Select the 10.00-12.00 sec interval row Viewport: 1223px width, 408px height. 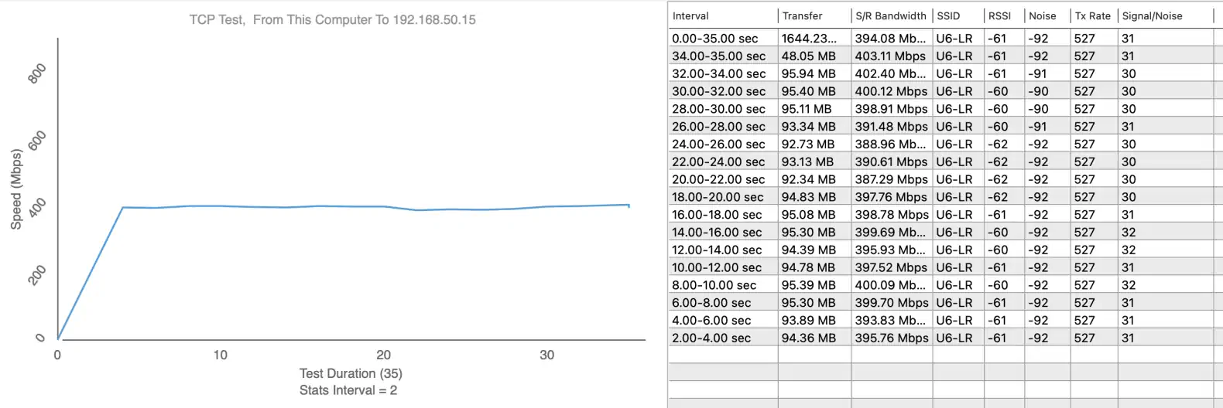click(x=717, y=267)
